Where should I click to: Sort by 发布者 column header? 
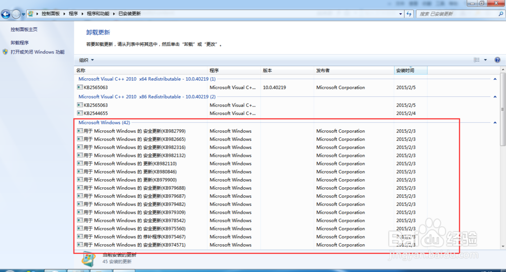(x=354, y=71)
